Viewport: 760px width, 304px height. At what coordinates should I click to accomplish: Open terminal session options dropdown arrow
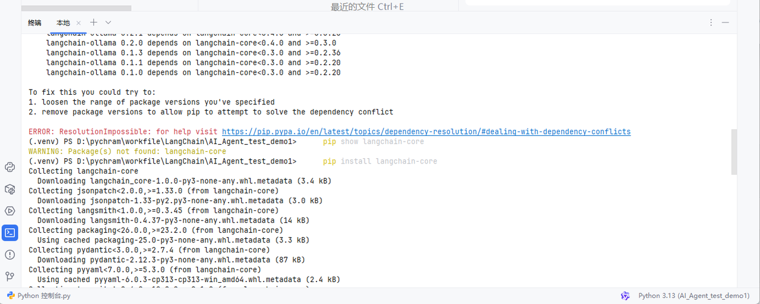[x=108, y=23]
